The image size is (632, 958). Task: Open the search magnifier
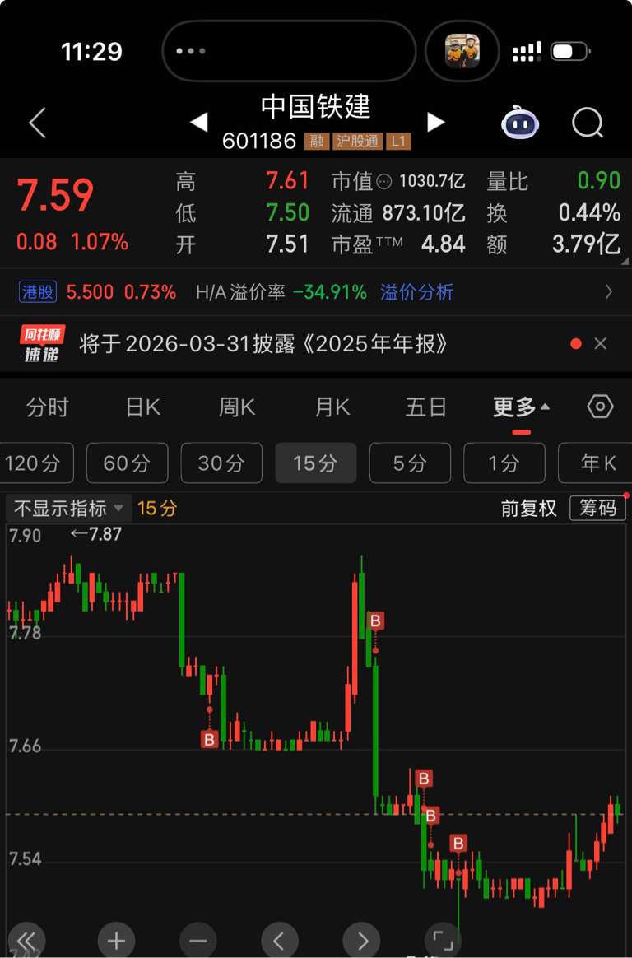pyautogui.click(x=588, y=123)
